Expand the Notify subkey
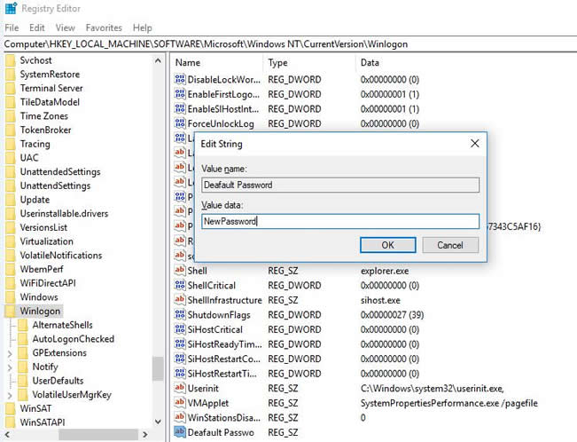 8,367
